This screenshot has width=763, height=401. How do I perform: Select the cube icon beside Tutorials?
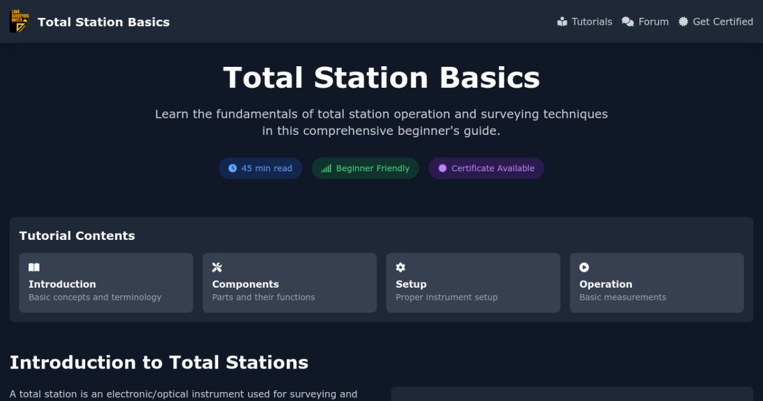(x=562, y=21)
